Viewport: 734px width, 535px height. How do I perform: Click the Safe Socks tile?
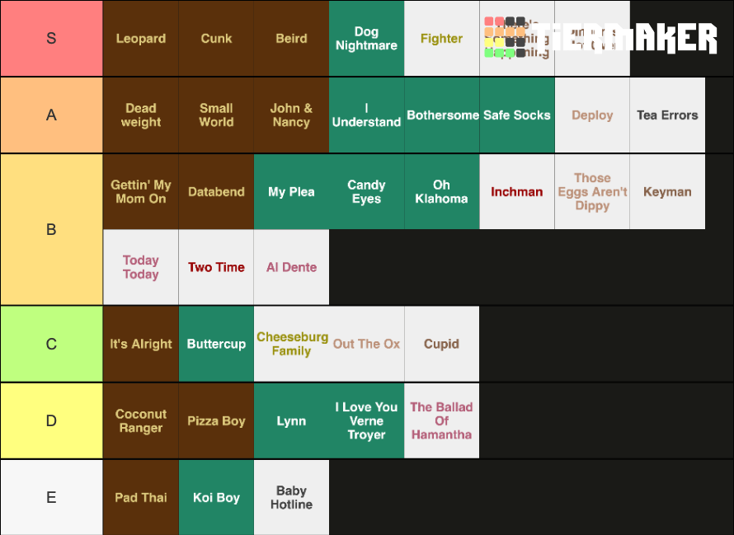click(517, 115)
